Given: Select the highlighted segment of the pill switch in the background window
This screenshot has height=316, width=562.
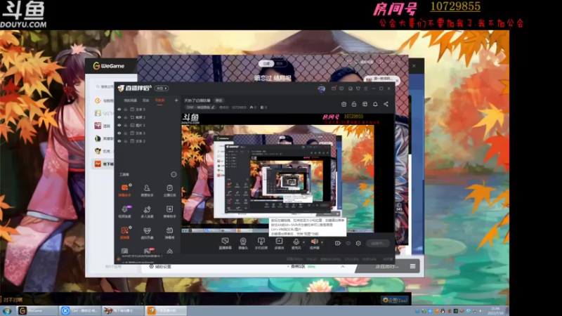Looking at the screenshot, I should (266, 63).
